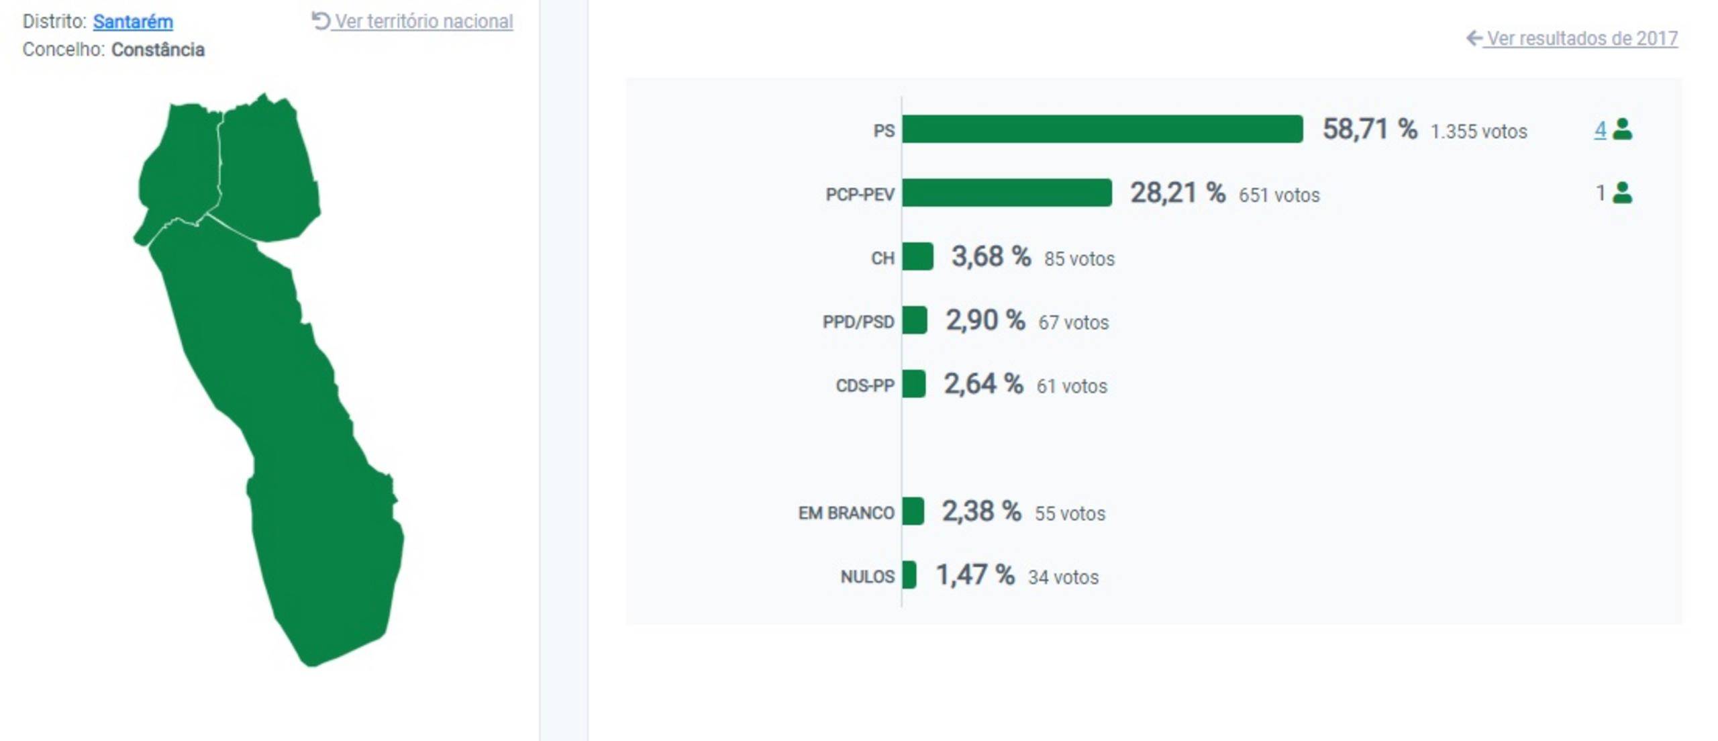Click the person icon in the PCP-PEV row

[x=1622, y=193]
